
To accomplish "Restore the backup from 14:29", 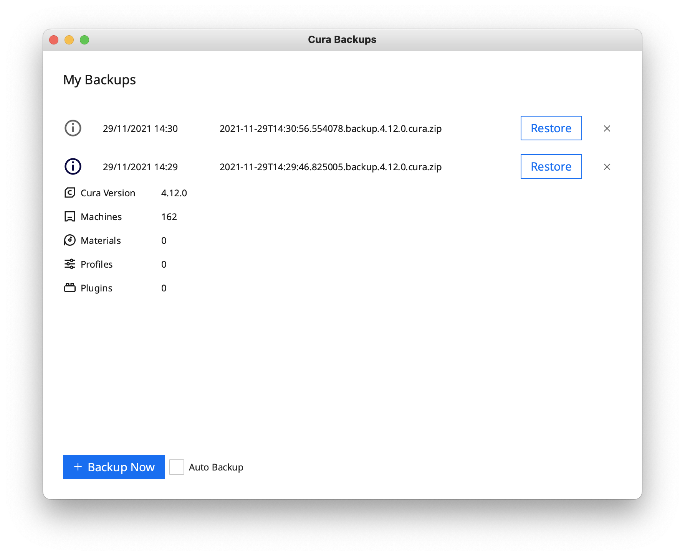I will click(x=551, y=166).
